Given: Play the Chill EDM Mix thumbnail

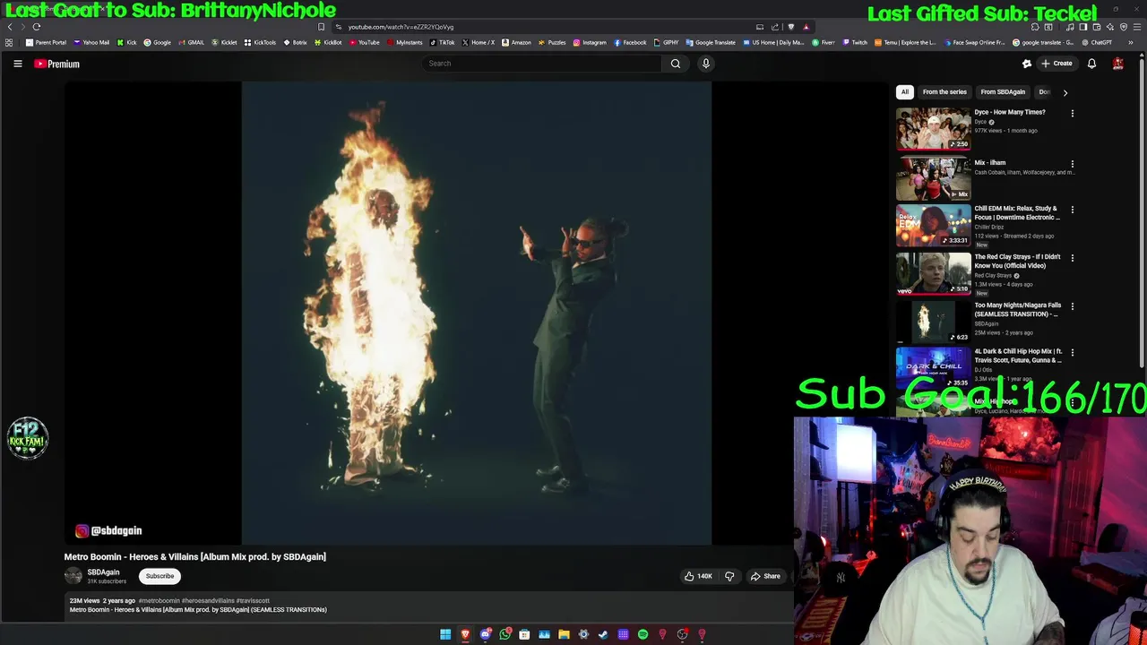Looking at the screenshot, I should coord(933,225).
